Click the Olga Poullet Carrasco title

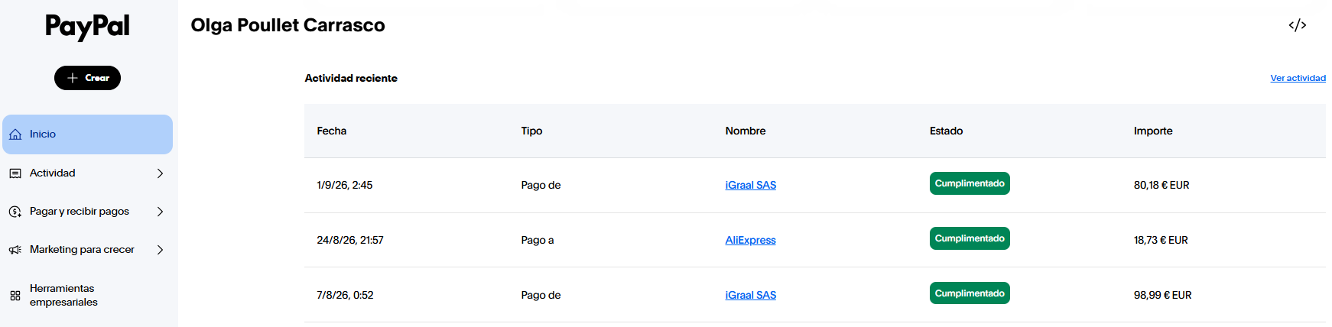(x=288, y=25)
